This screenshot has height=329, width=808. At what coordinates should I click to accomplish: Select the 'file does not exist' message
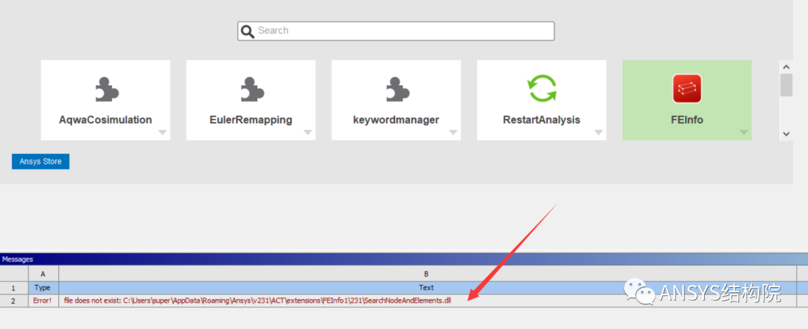257,301
